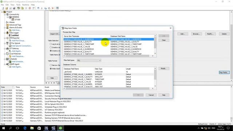Collapse the Data Logger tree node
The image size is (233, 131).
[x=5, y=33]
